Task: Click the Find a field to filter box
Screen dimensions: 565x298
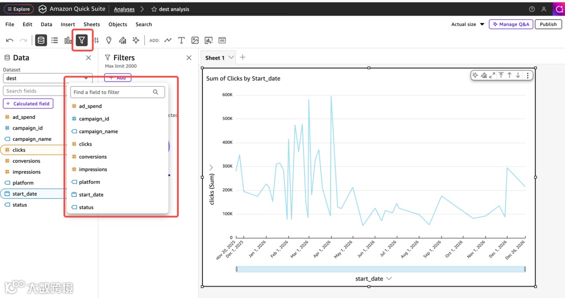Action: [x=118, y=92]
